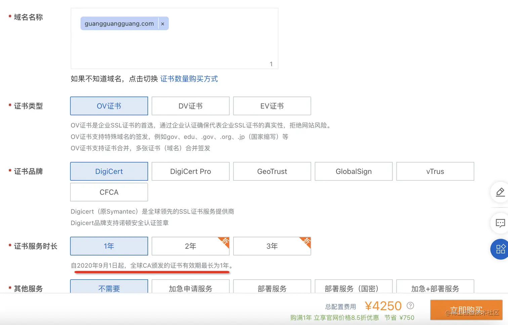The image size is (508, 325).
Task: Click the Digicert品牌支持诺顿安全认证签章 description
Action: coord(120,223)
